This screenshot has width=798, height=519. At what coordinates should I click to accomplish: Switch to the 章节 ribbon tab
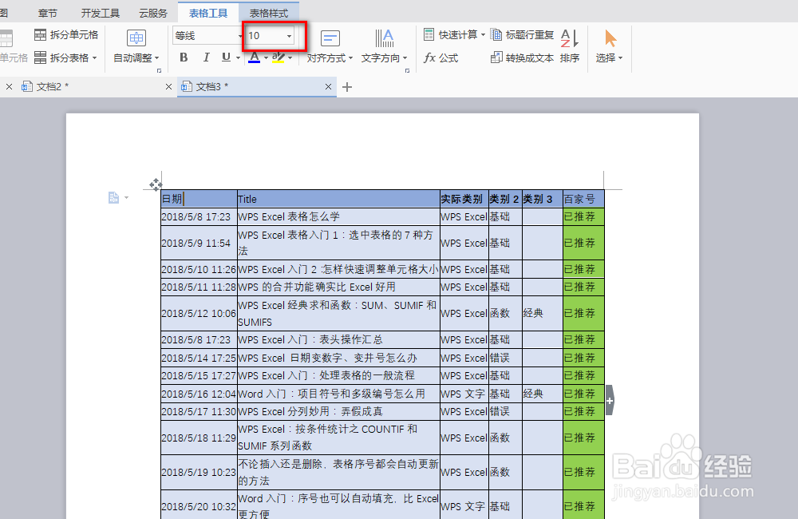48,14
